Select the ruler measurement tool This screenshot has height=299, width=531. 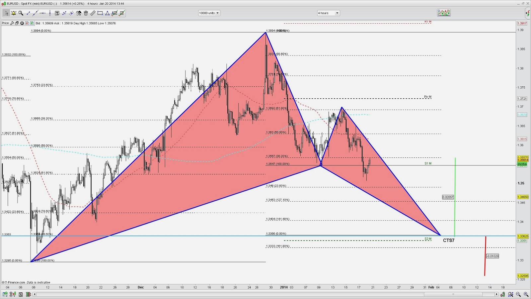(93, 13)
